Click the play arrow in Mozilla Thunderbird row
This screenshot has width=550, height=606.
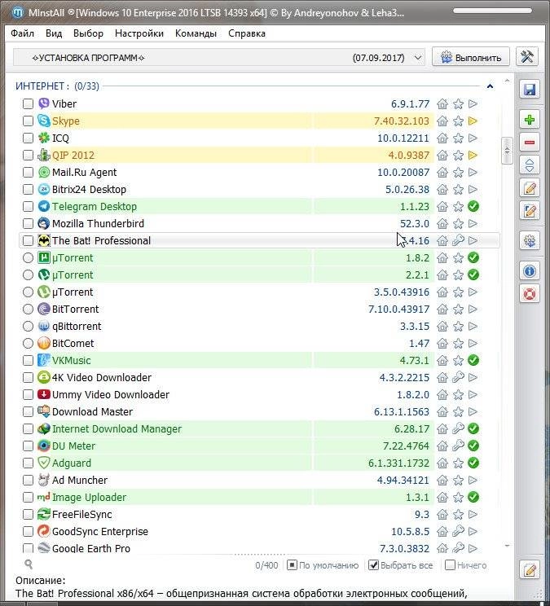pyautogui.click(x=473, y=223)
